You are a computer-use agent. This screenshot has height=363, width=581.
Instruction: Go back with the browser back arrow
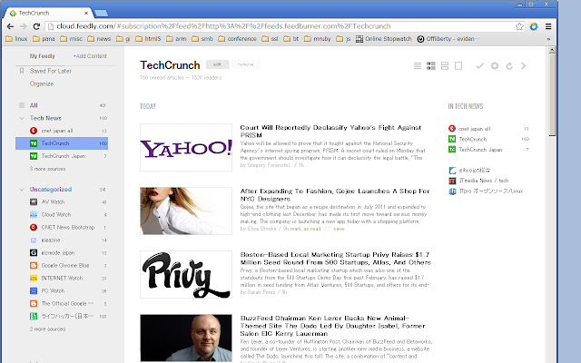pos(10,26)
